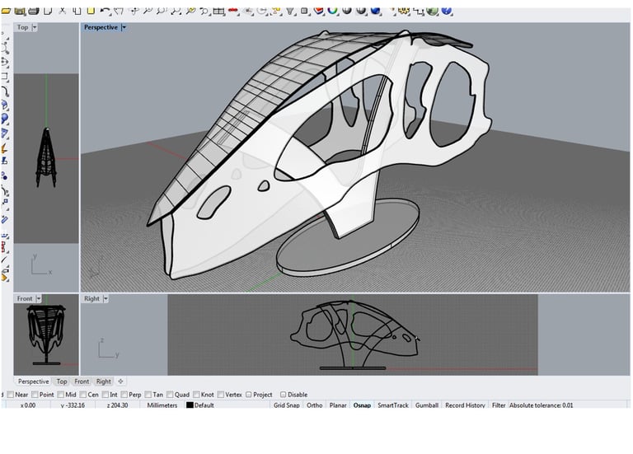This screenshot has height=454, width=633.
Task: Toggle Grid Snap in the status bar
Action: [x=287, y=405]
